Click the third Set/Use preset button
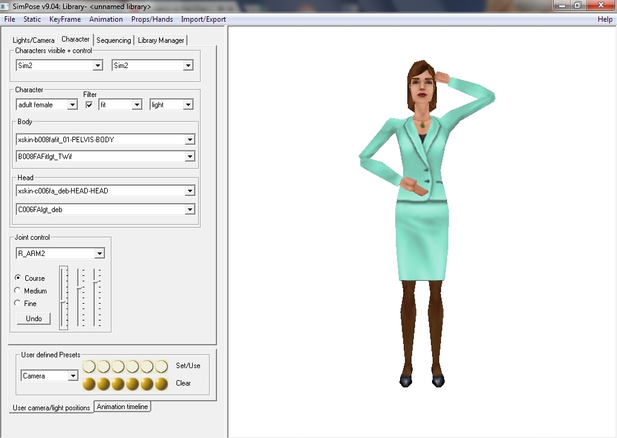 tap(117, 366)
